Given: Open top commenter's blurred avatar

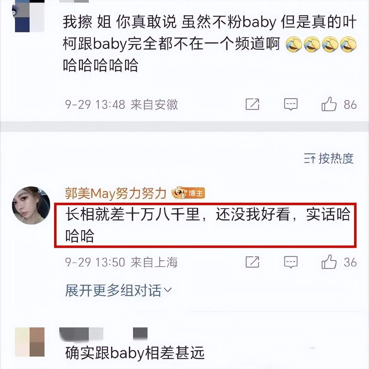Looking at the screenshot, I should 29,16.
